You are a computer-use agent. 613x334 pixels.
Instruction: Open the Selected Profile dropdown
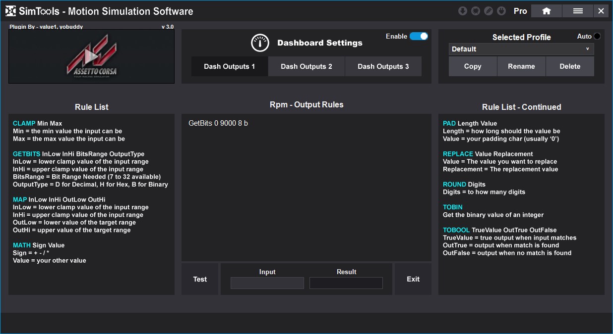[521, 49]
